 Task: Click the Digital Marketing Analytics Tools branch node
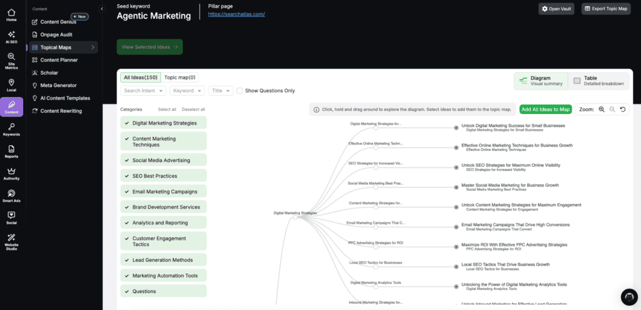376,287
